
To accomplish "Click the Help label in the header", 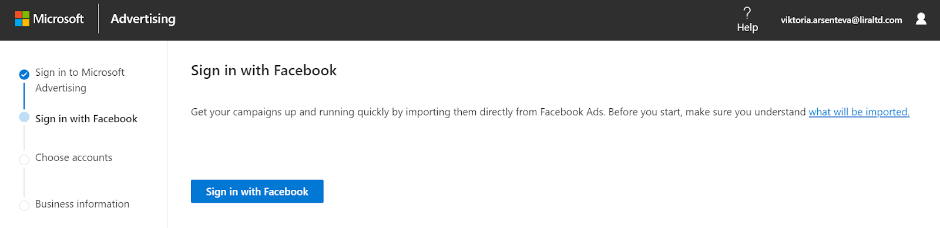I will click(x=747, y=27).
